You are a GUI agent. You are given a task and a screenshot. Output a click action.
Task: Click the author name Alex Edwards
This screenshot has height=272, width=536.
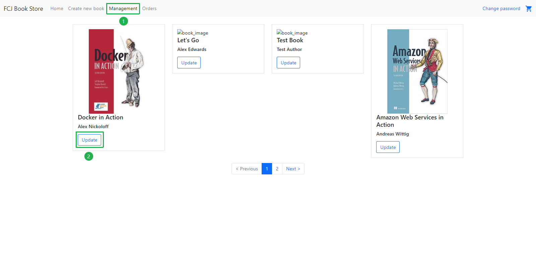[192, 49]
